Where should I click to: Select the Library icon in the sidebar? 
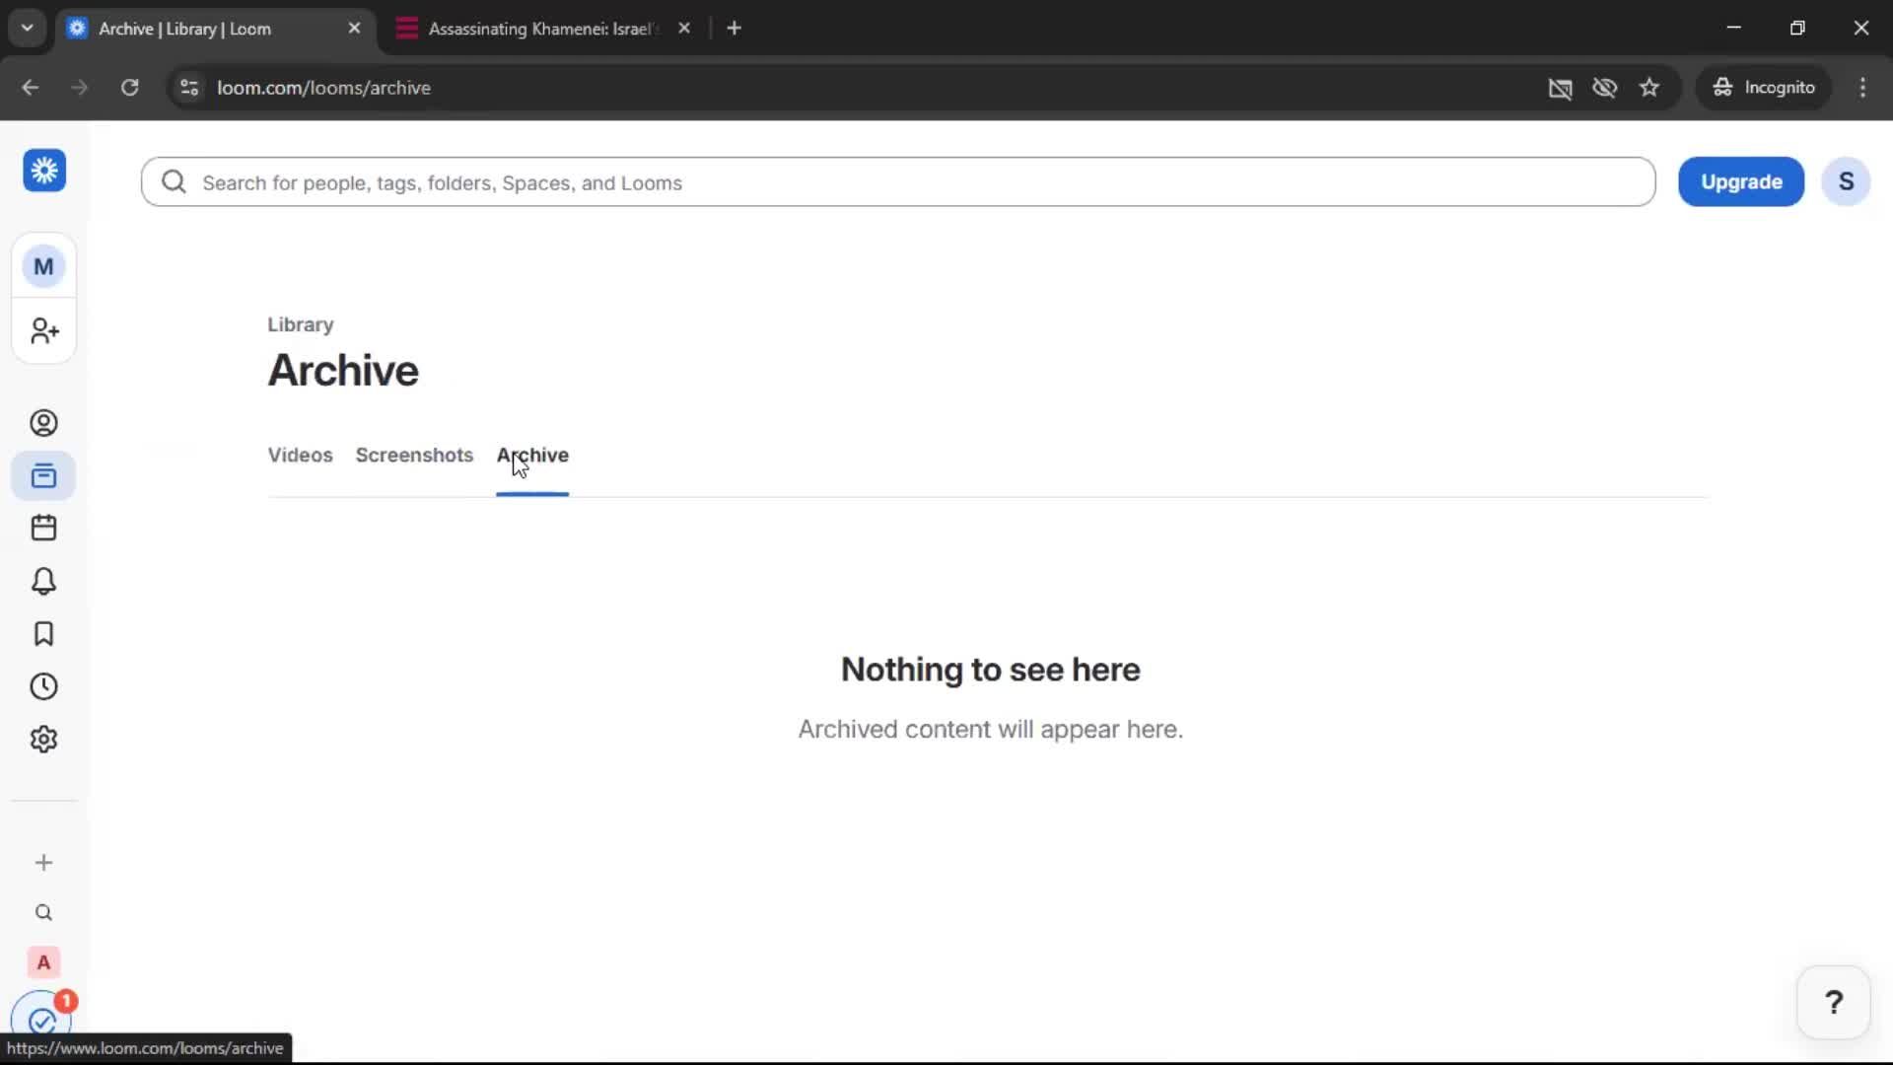click(x=42, y=476)
